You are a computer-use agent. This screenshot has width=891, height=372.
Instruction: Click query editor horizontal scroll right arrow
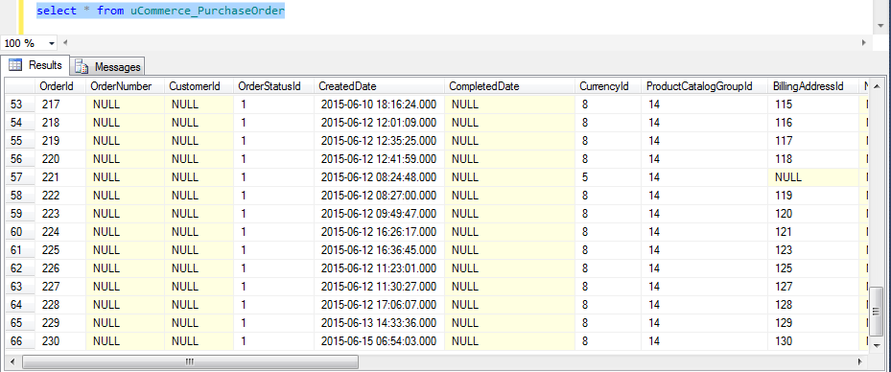click(x=864, y=42)
